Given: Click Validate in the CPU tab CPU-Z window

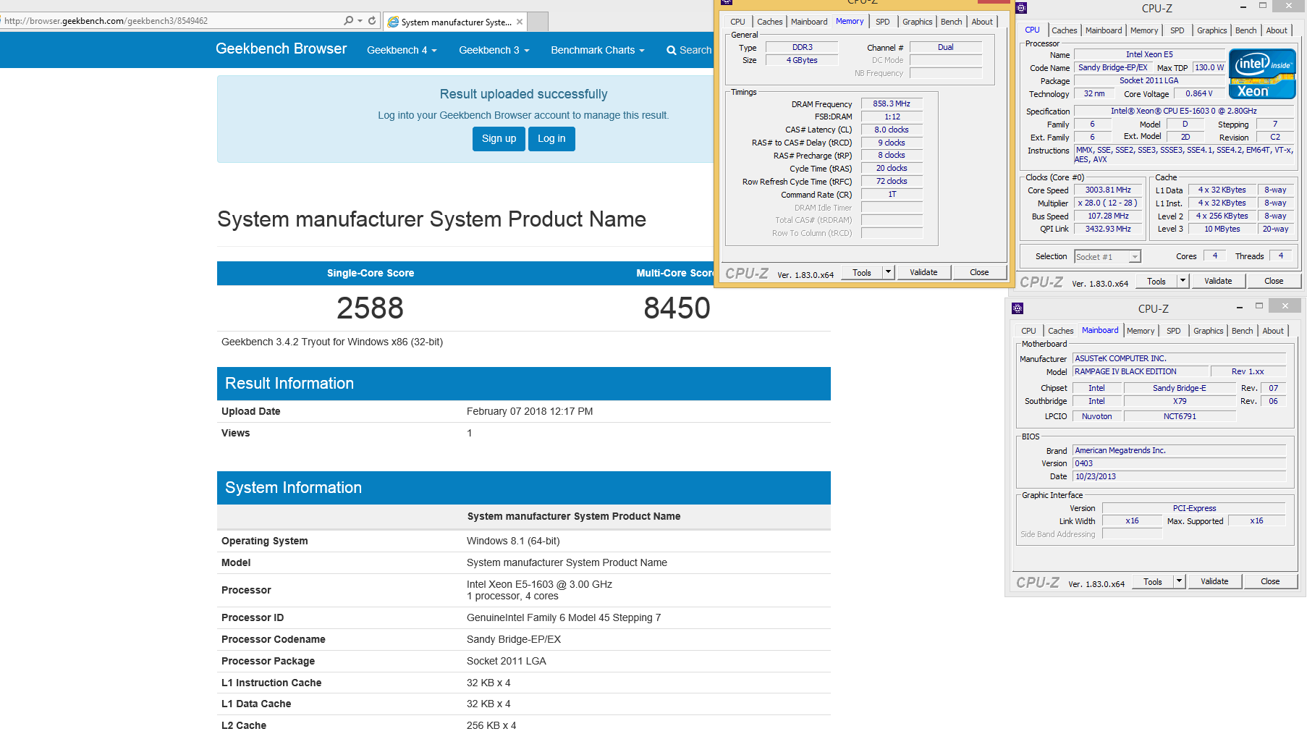Looking at the screenshot, I should (1218, 281).
